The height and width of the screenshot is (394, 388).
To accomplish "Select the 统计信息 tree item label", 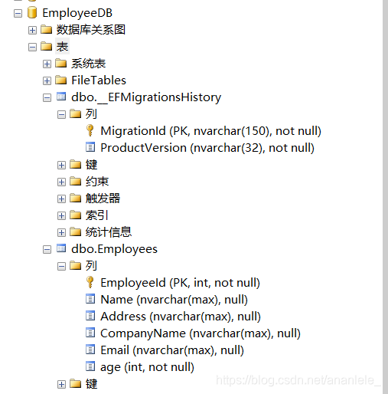I will (x=109, y=232).
